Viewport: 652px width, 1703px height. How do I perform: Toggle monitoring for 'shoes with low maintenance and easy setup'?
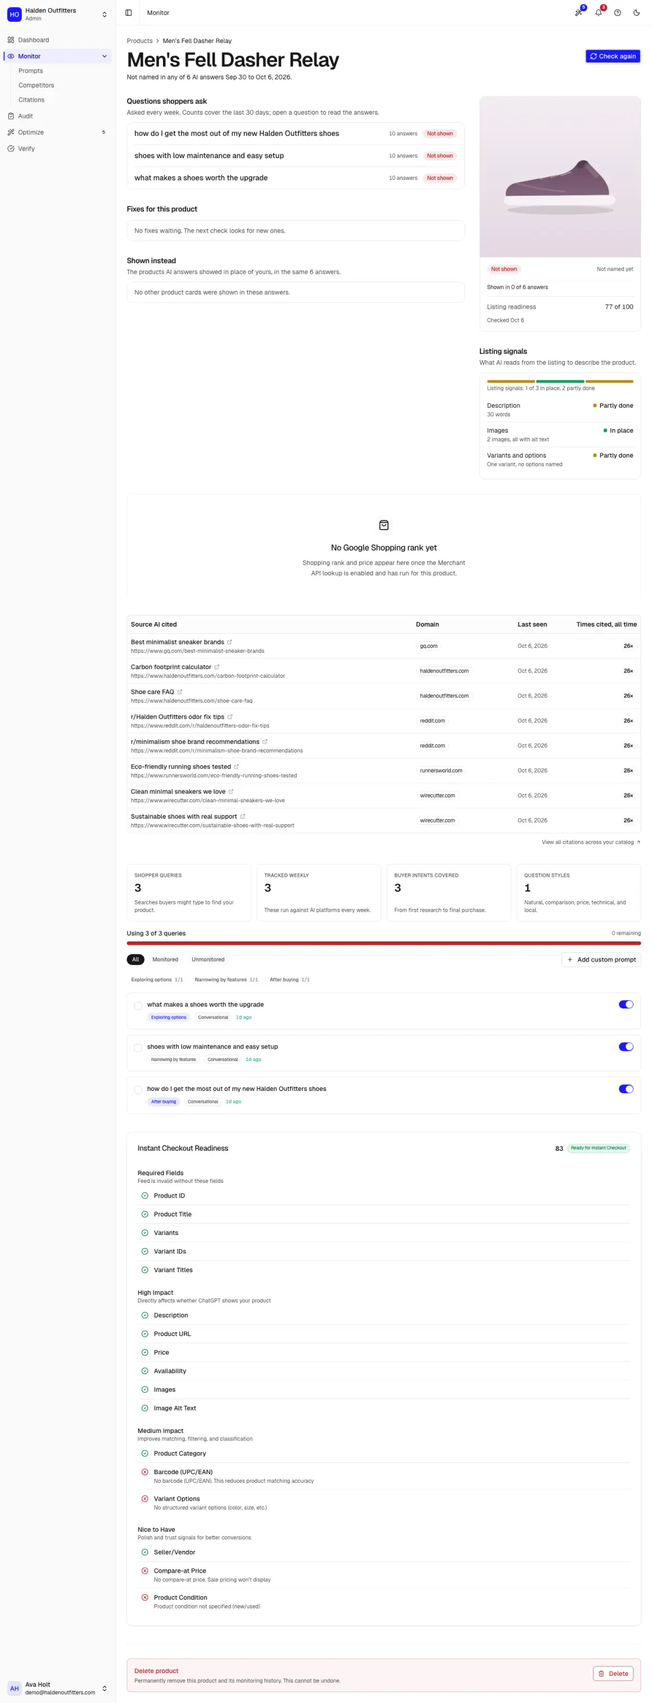[x=625, y=1046]
